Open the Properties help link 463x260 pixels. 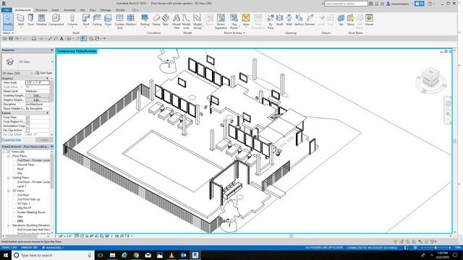point(12,139)
